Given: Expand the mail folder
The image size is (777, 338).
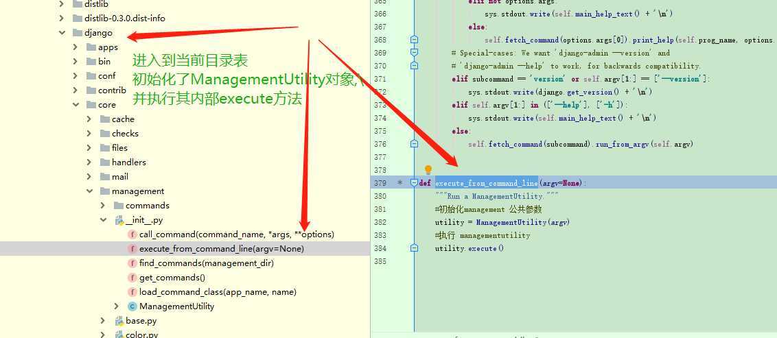Looking at the screenshot, I should pyautogui.click(x=89, y=176).
